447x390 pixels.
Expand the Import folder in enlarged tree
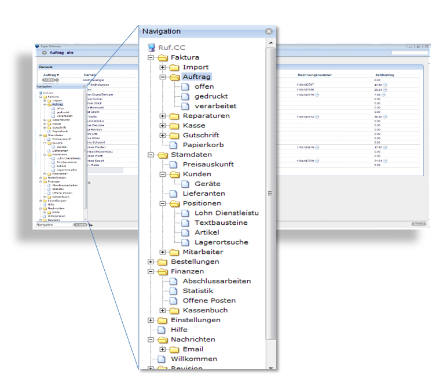click(x=163, y=67)
